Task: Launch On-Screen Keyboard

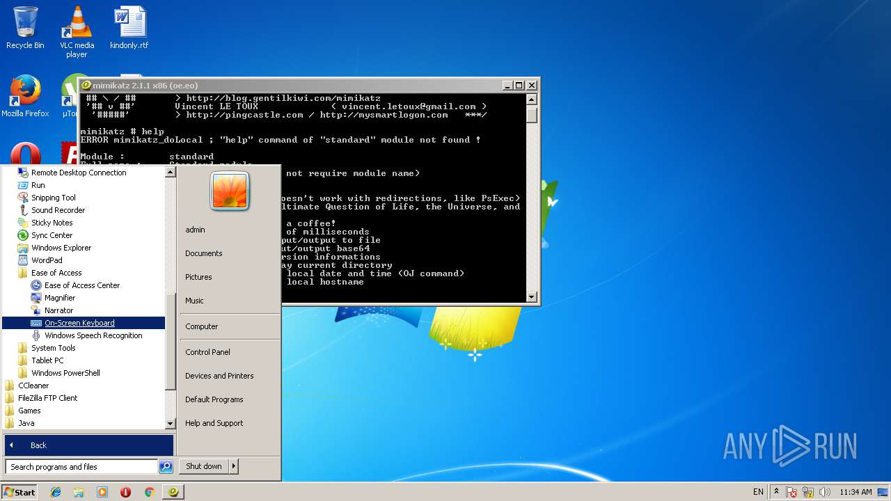Action: (84, 323)
